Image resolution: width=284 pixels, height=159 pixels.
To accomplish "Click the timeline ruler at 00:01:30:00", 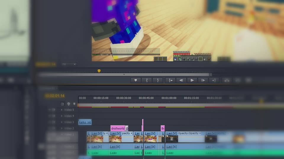I will pos(214,98).
